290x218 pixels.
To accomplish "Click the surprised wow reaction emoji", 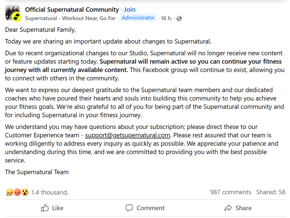I will click(x=25, y=193).
